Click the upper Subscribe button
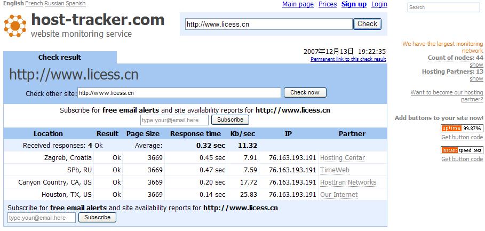Image resolution: width=485 pixels, height=231 pixels. (x=230, y=120)
